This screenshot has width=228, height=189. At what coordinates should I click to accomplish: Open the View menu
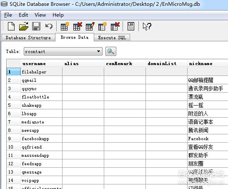pyautogui.click(x=40, y=15)
